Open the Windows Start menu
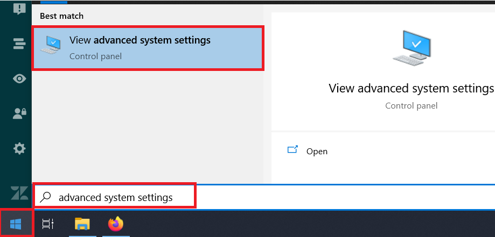 pyautogui.click(x=16, y=224)
